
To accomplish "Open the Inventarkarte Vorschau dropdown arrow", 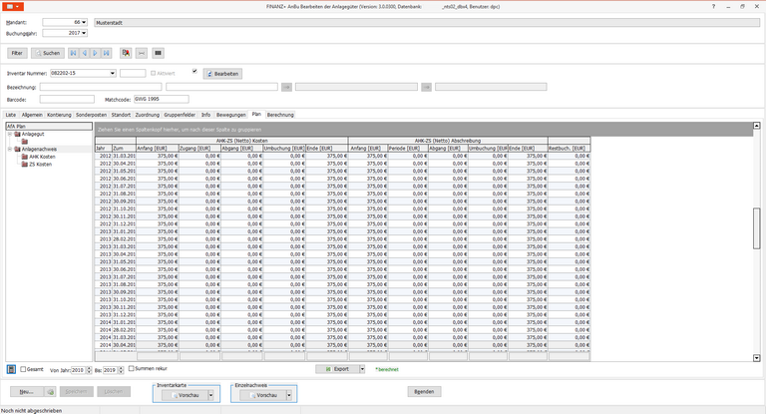I will pos(210,395).
